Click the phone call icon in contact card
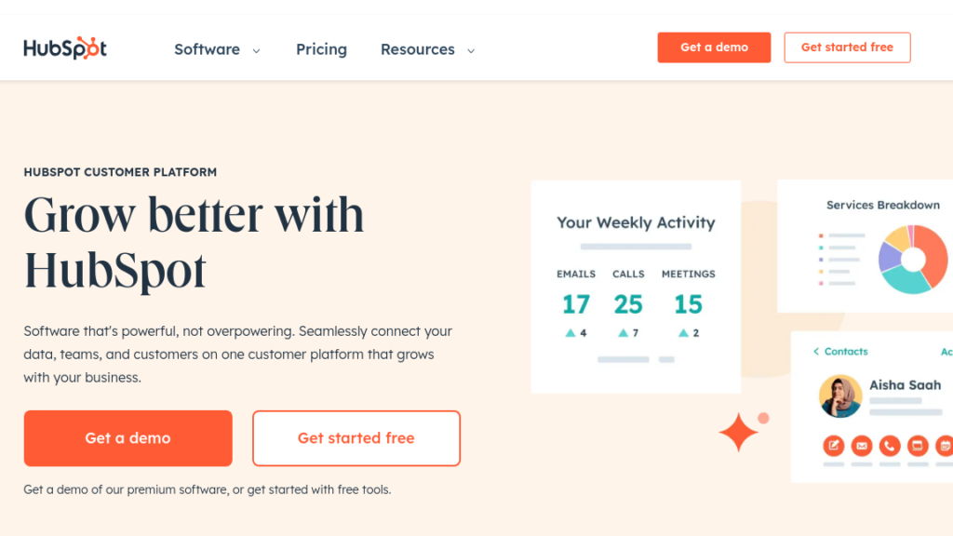The width and height of the screenshot is (953, 536). click(889, 446)
